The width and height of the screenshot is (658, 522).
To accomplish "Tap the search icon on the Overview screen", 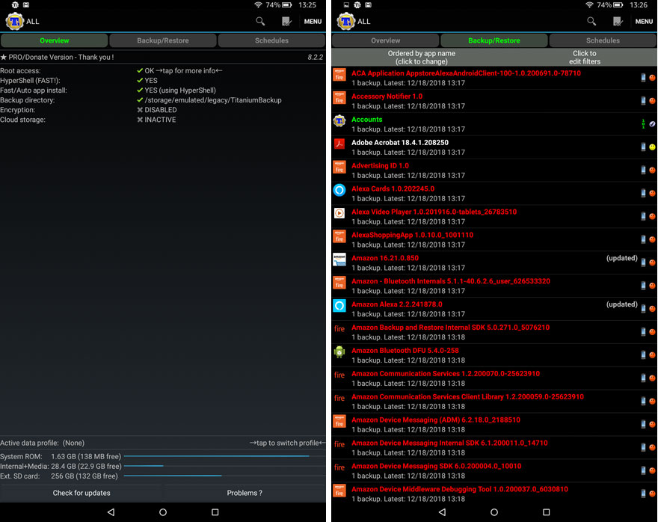I will pyautogui.click(x=260, y=21).
